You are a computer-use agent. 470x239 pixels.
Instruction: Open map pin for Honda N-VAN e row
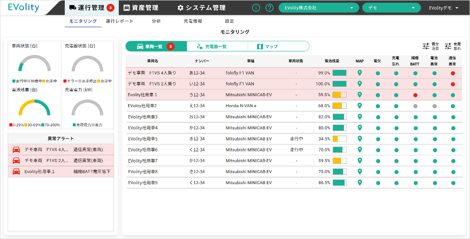pyautogui.click(x=360, y=105)
